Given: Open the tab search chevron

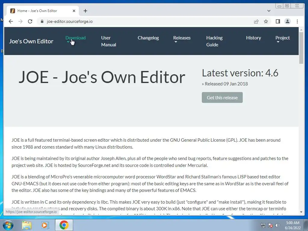Looking at the screenshot, I should (x=269, y=11).
